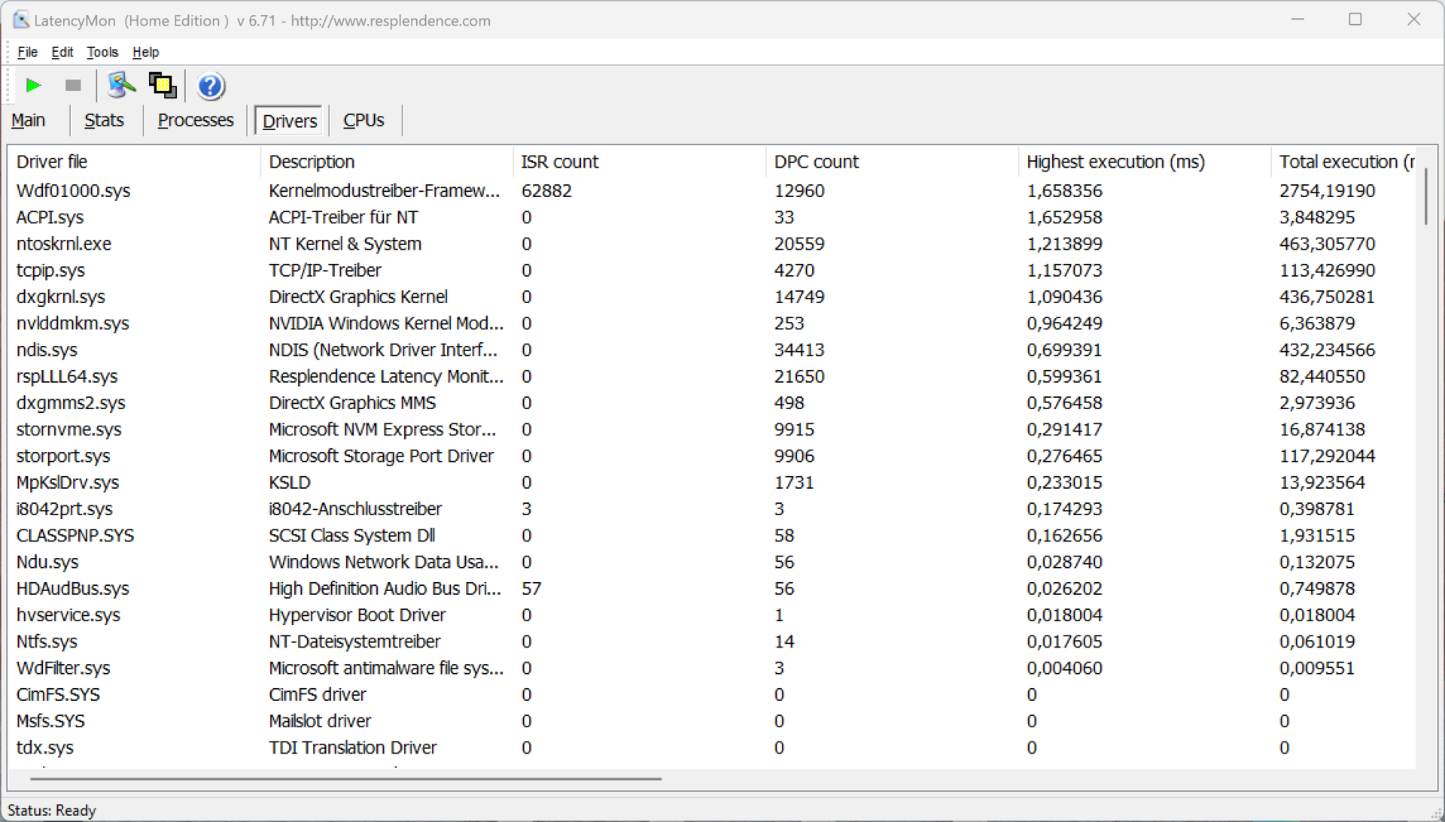Click the yellow window layers icon
This screenshot has height=822, width=1445.
[x=163, y=86]
